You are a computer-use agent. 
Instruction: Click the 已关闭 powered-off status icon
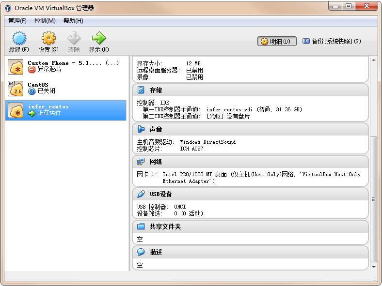click(x=32, y=91)
